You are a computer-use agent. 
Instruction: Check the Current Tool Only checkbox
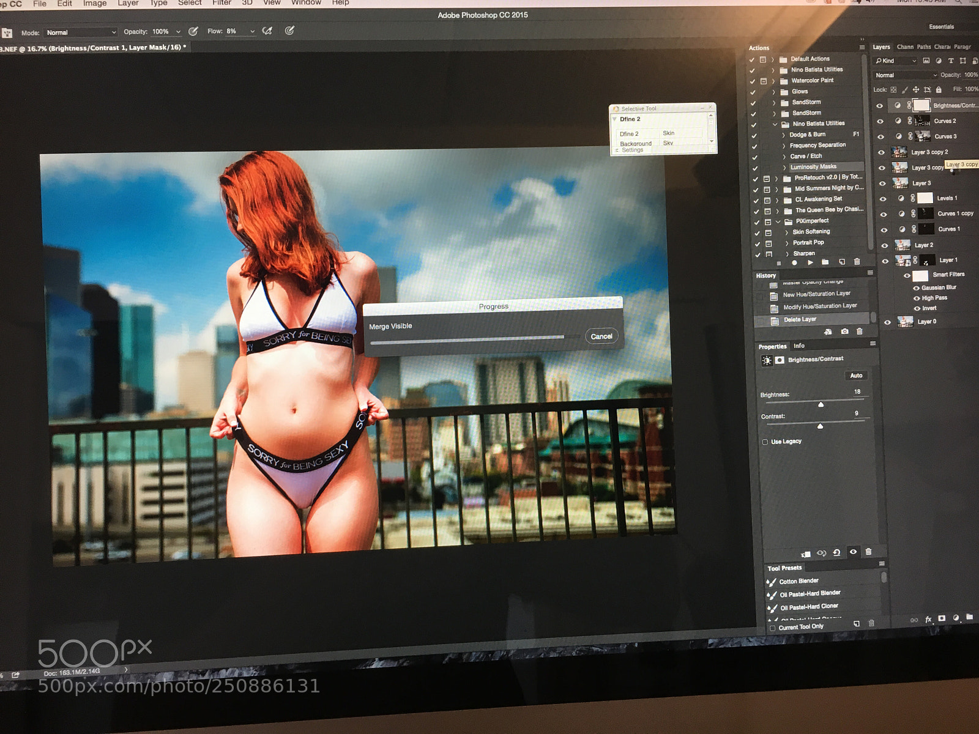(772, 628)
